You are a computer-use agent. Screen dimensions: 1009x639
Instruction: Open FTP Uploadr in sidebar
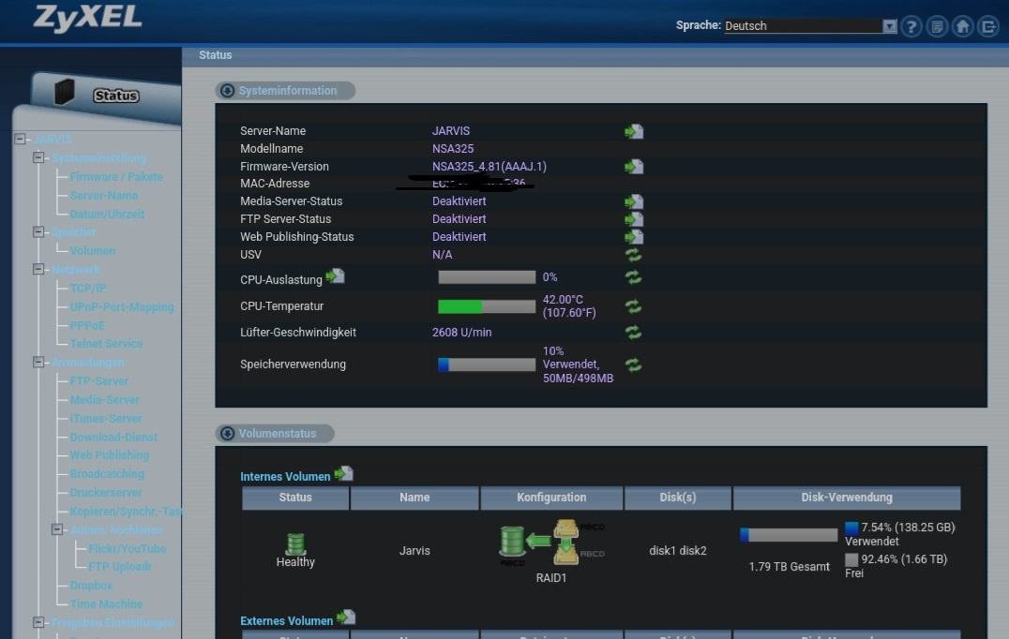[120, 566]
